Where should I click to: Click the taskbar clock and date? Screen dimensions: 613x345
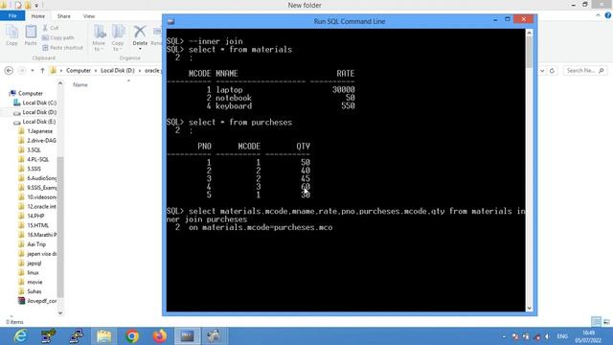[x=588, y=336]
